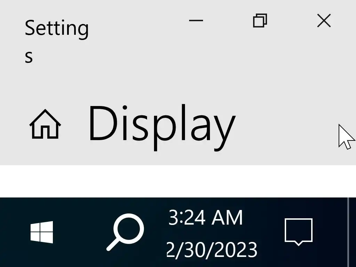Click gray header space right of Display
356x267 pixels.
tap(286, 127)
